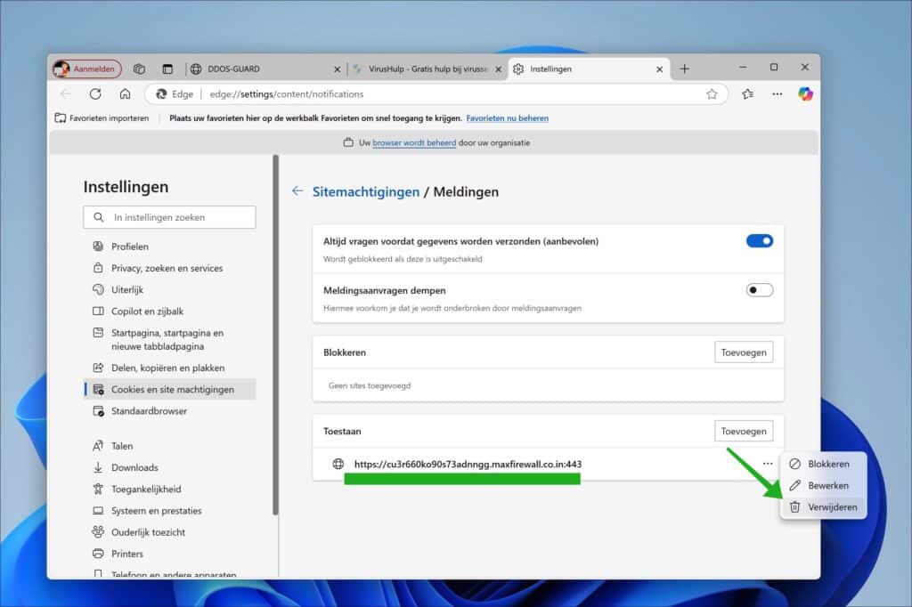Go back with Sitemachtigingen arrow
Image resolution: width=912 pixels, height=607 pixels.
(x=297, y=190)
